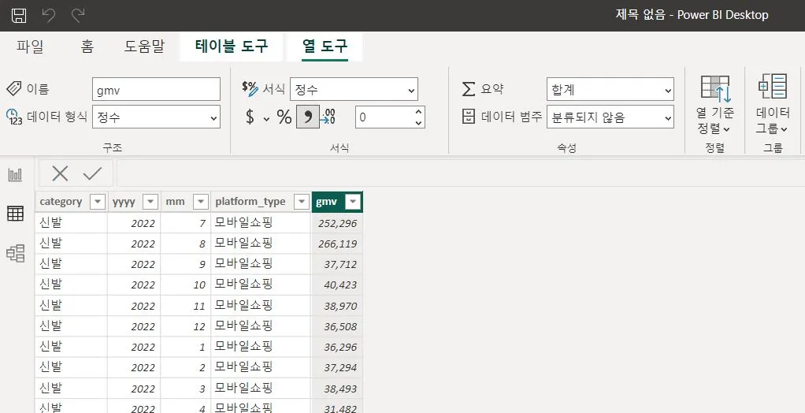
Task: Switch to Report view icon
Action: (x=16, y=175)
